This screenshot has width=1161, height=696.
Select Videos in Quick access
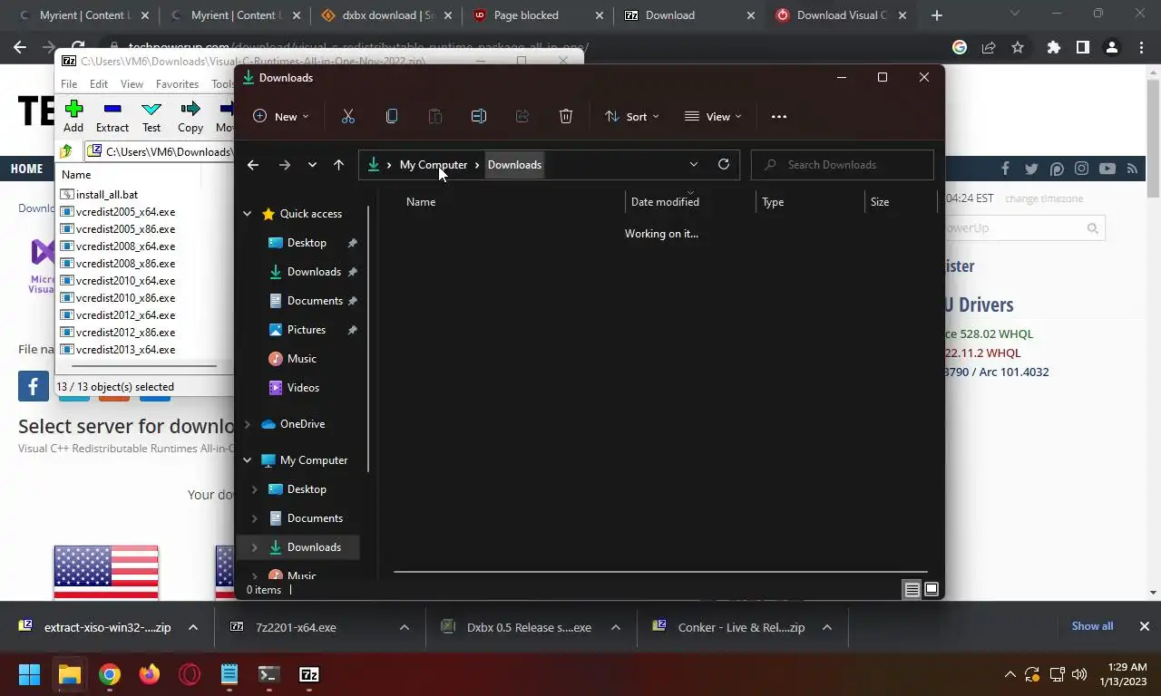click(x=303, y=388)
